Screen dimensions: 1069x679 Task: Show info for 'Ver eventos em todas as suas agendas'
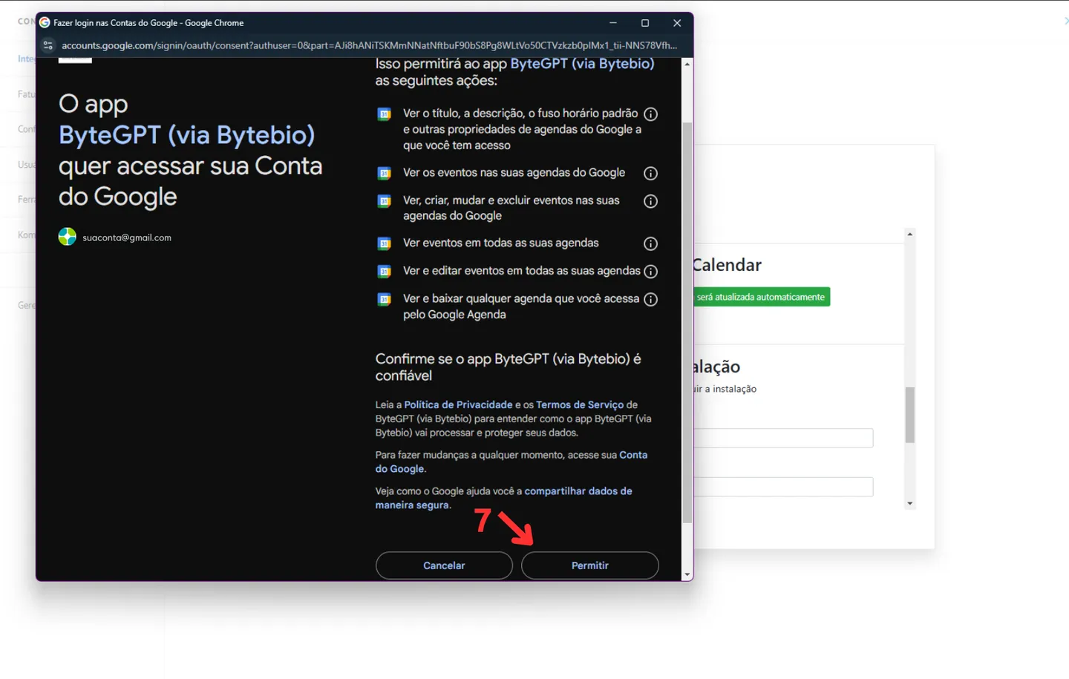click(650, 244)
